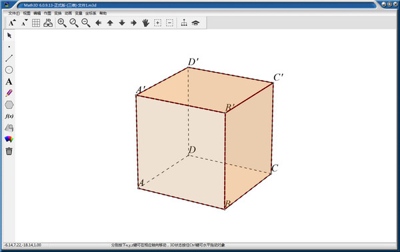The image size is (400, 252).
Task: Select the text label A tool
Action: 9,81
